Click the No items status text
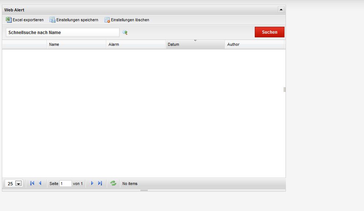This screenshot has height=211, width=364. 130,184
